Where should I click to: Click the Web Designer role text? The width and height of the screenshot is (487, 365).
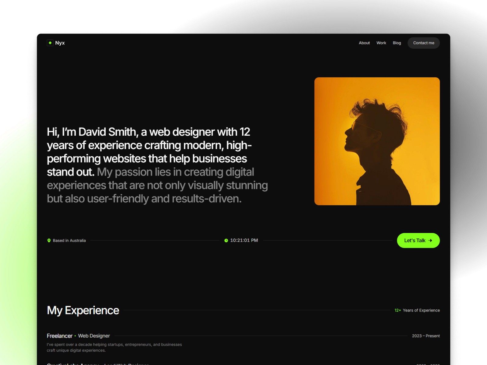coord(94,336)
